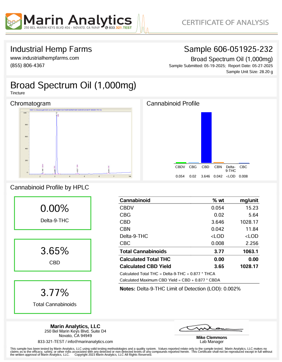Click the Cannabinoid column header
Image resolution: width=282 pixels, height=362 pixels.
pos(135,201)
